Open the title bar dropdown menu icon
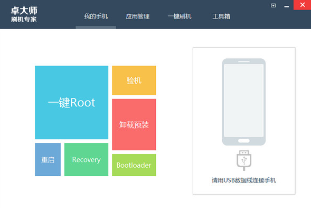The width and height of the screenshot is (311, 208). coord(273,6)
